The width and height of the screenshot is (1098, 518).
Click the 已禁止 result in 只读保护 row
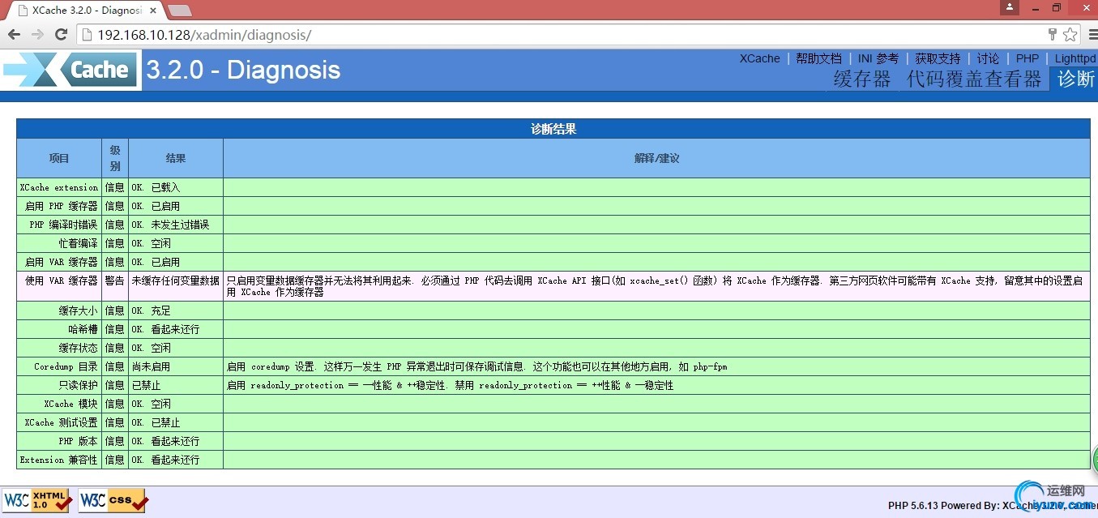[x=176, y=385]
